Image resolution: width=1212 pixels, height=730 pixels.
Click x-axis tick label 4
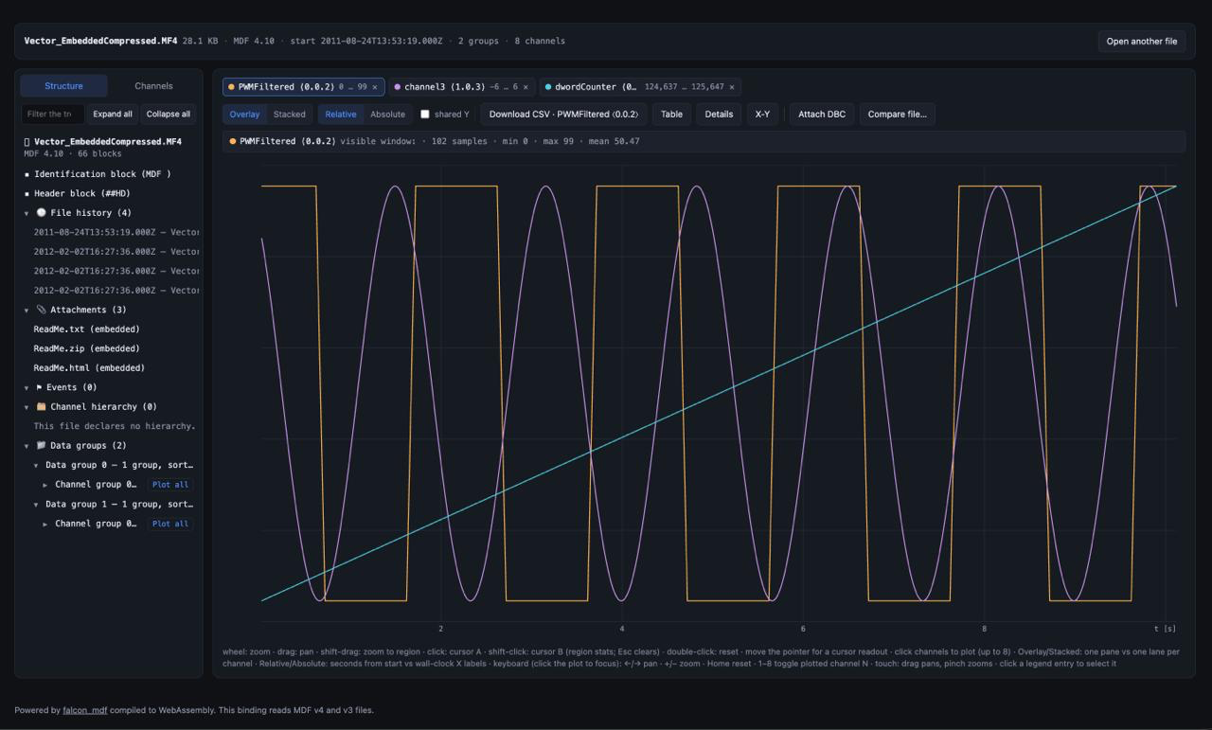[x=622, y=629]
